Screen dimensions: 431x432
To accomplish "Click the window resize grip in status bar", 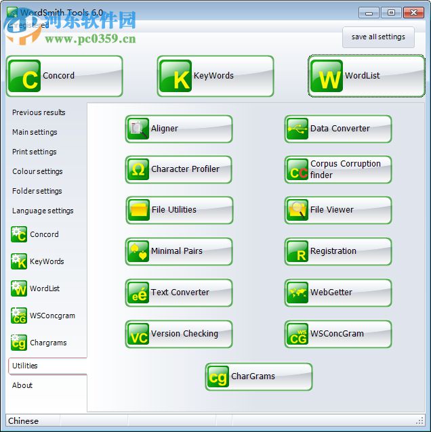I will pos(419,421).
